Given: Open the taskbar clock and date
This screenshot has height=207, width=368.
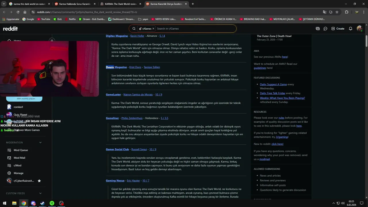Looking at the screenshot, I should pos(352,203).
